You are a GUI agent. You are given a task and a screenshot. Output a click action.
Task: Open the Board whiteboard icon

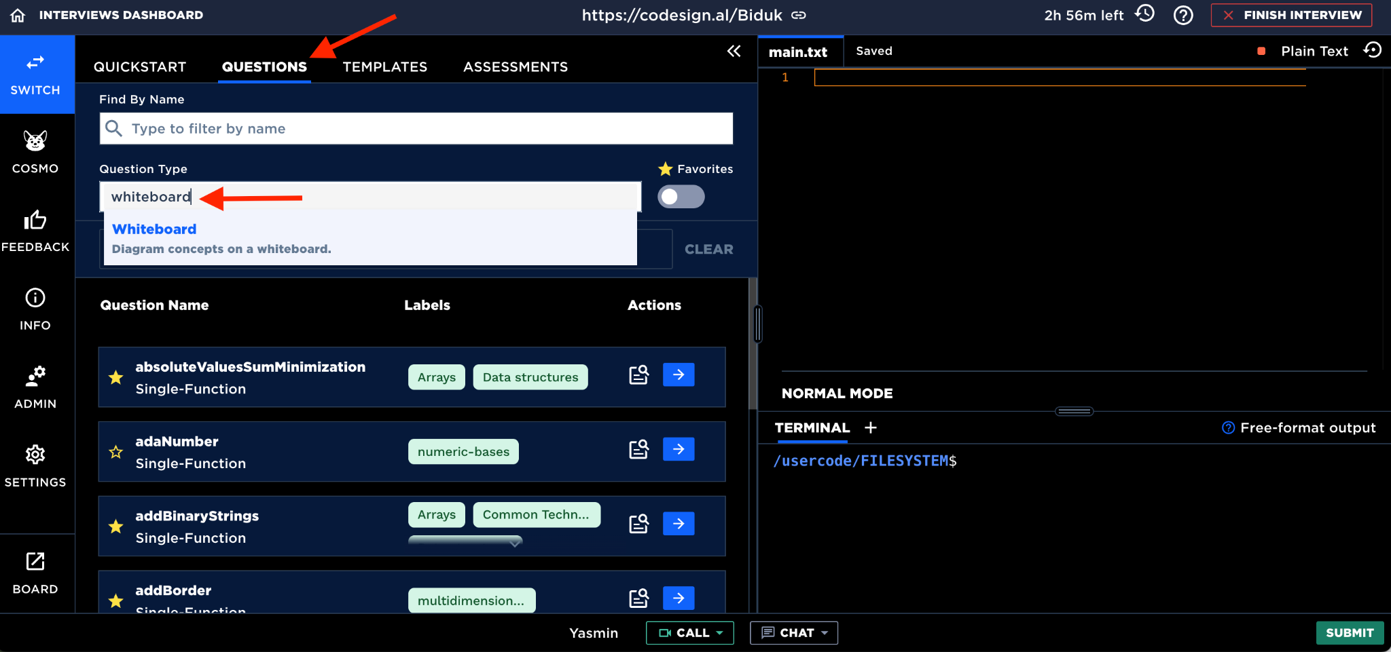pyautogui.click(x=35, y=573)
